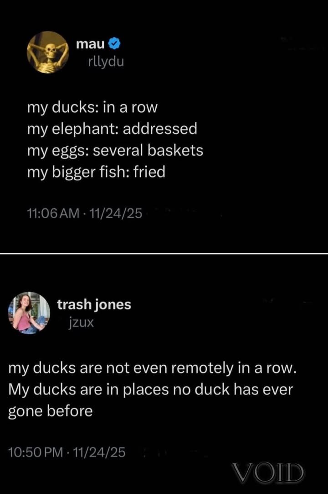Click the 11/24/25 date on mau's tweet

click(x=115, y=213)
